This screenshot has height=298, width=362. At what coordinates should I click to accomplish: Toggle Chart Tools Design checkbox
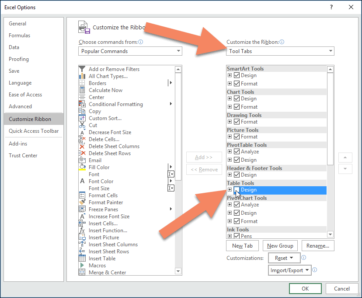pyautogui.click(x=237, y=98)
